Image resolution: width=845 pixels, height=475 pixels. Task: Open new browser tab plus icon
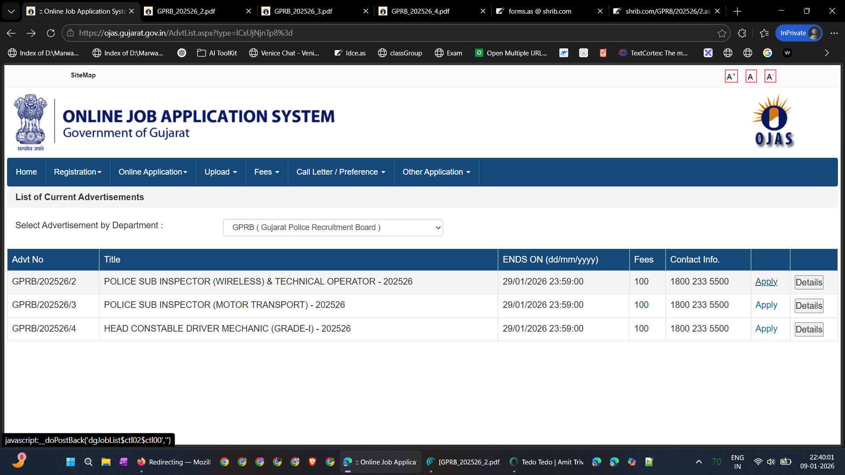pyautogui.click(x=738, y=11)
